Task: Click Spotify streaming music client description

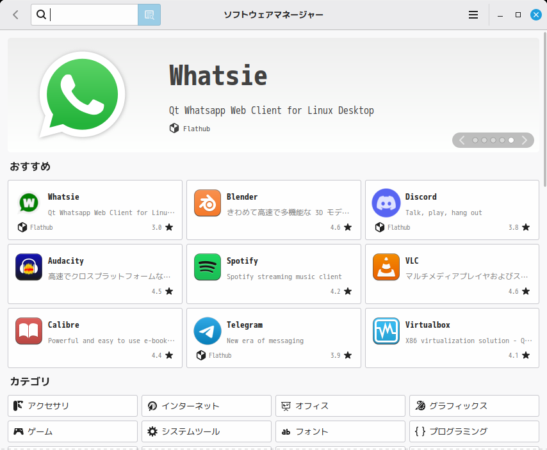Action: pyautogui.click(x=284, y=277)
